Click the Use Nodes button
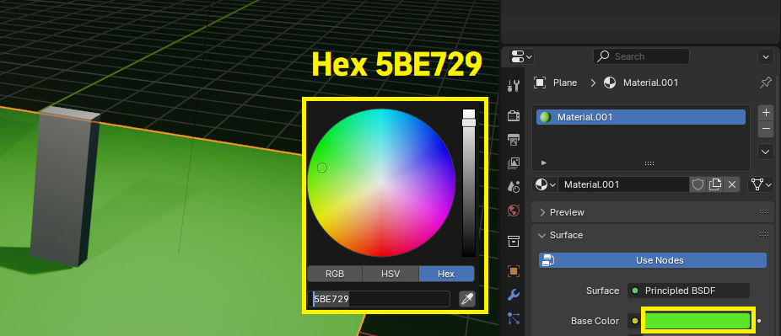Screen dimensions: 781x336 pos(653,260)
